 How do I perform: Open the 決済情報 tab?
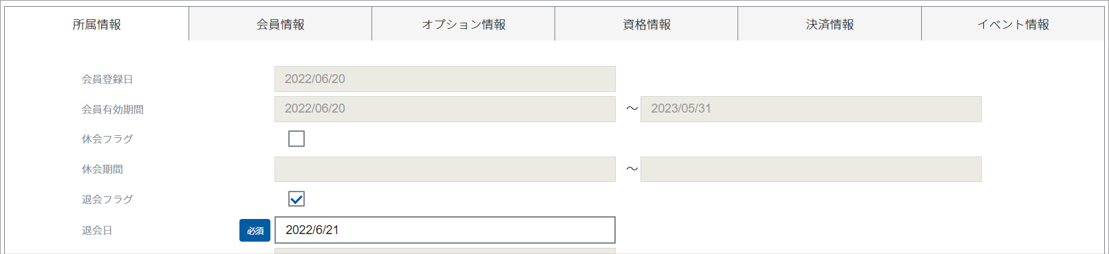(830, 24)
